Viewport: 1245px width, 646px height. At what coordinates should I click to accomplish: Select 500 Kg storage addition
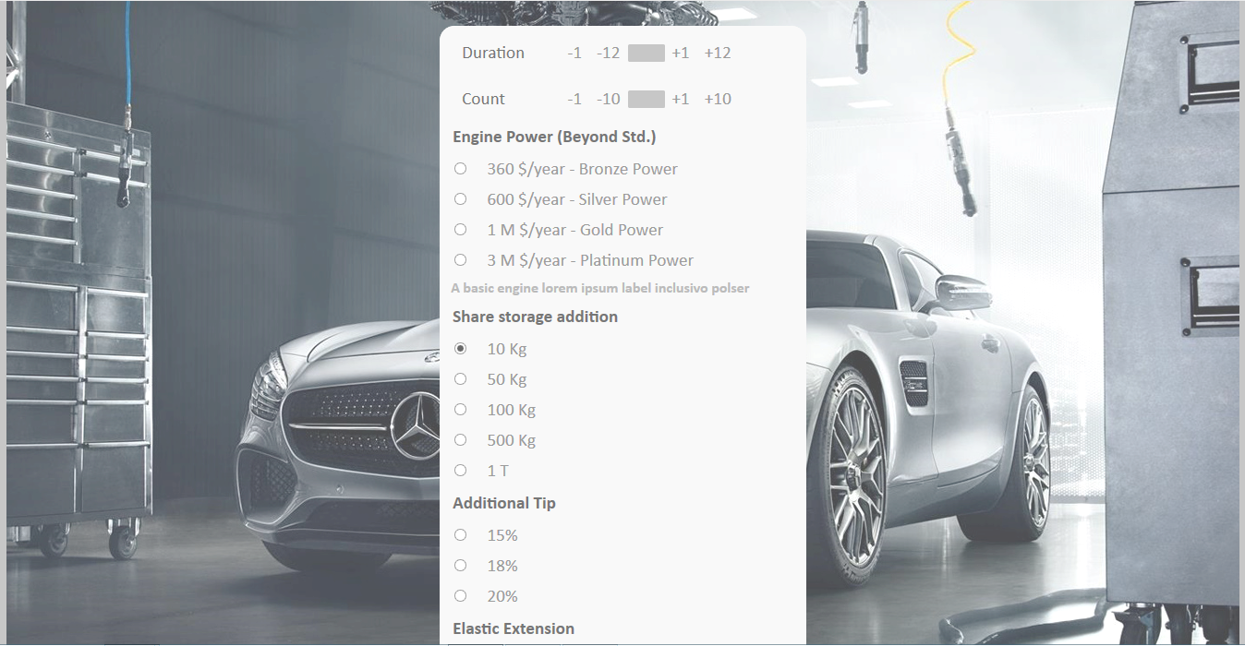460,439
